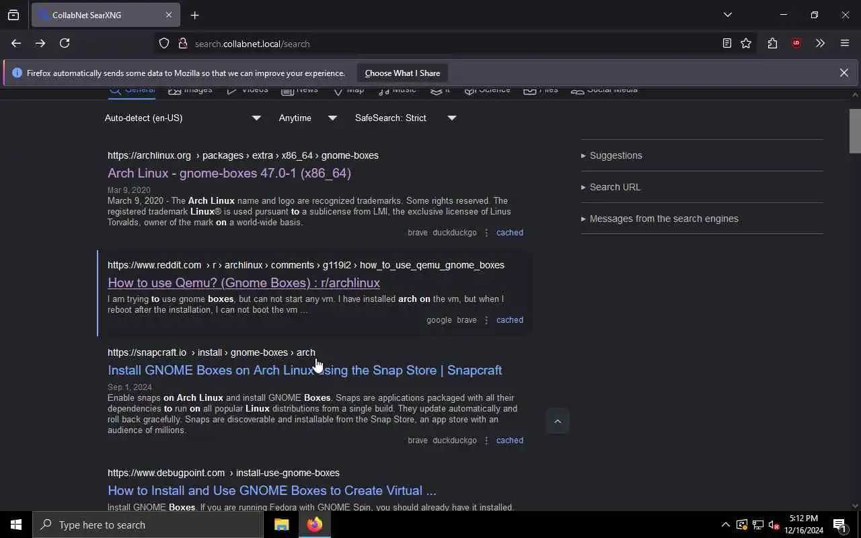The width and height of the screenshot is (861, 538).
Task: Go forward using the forward arrow
Action: (x=40, y=43)
